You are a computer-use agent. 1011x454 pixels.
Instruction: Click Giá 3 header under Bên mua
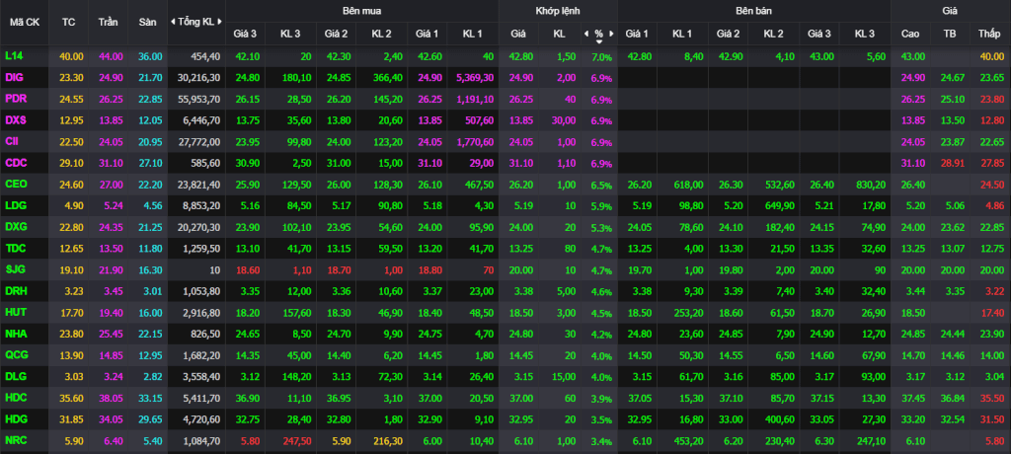245,34
